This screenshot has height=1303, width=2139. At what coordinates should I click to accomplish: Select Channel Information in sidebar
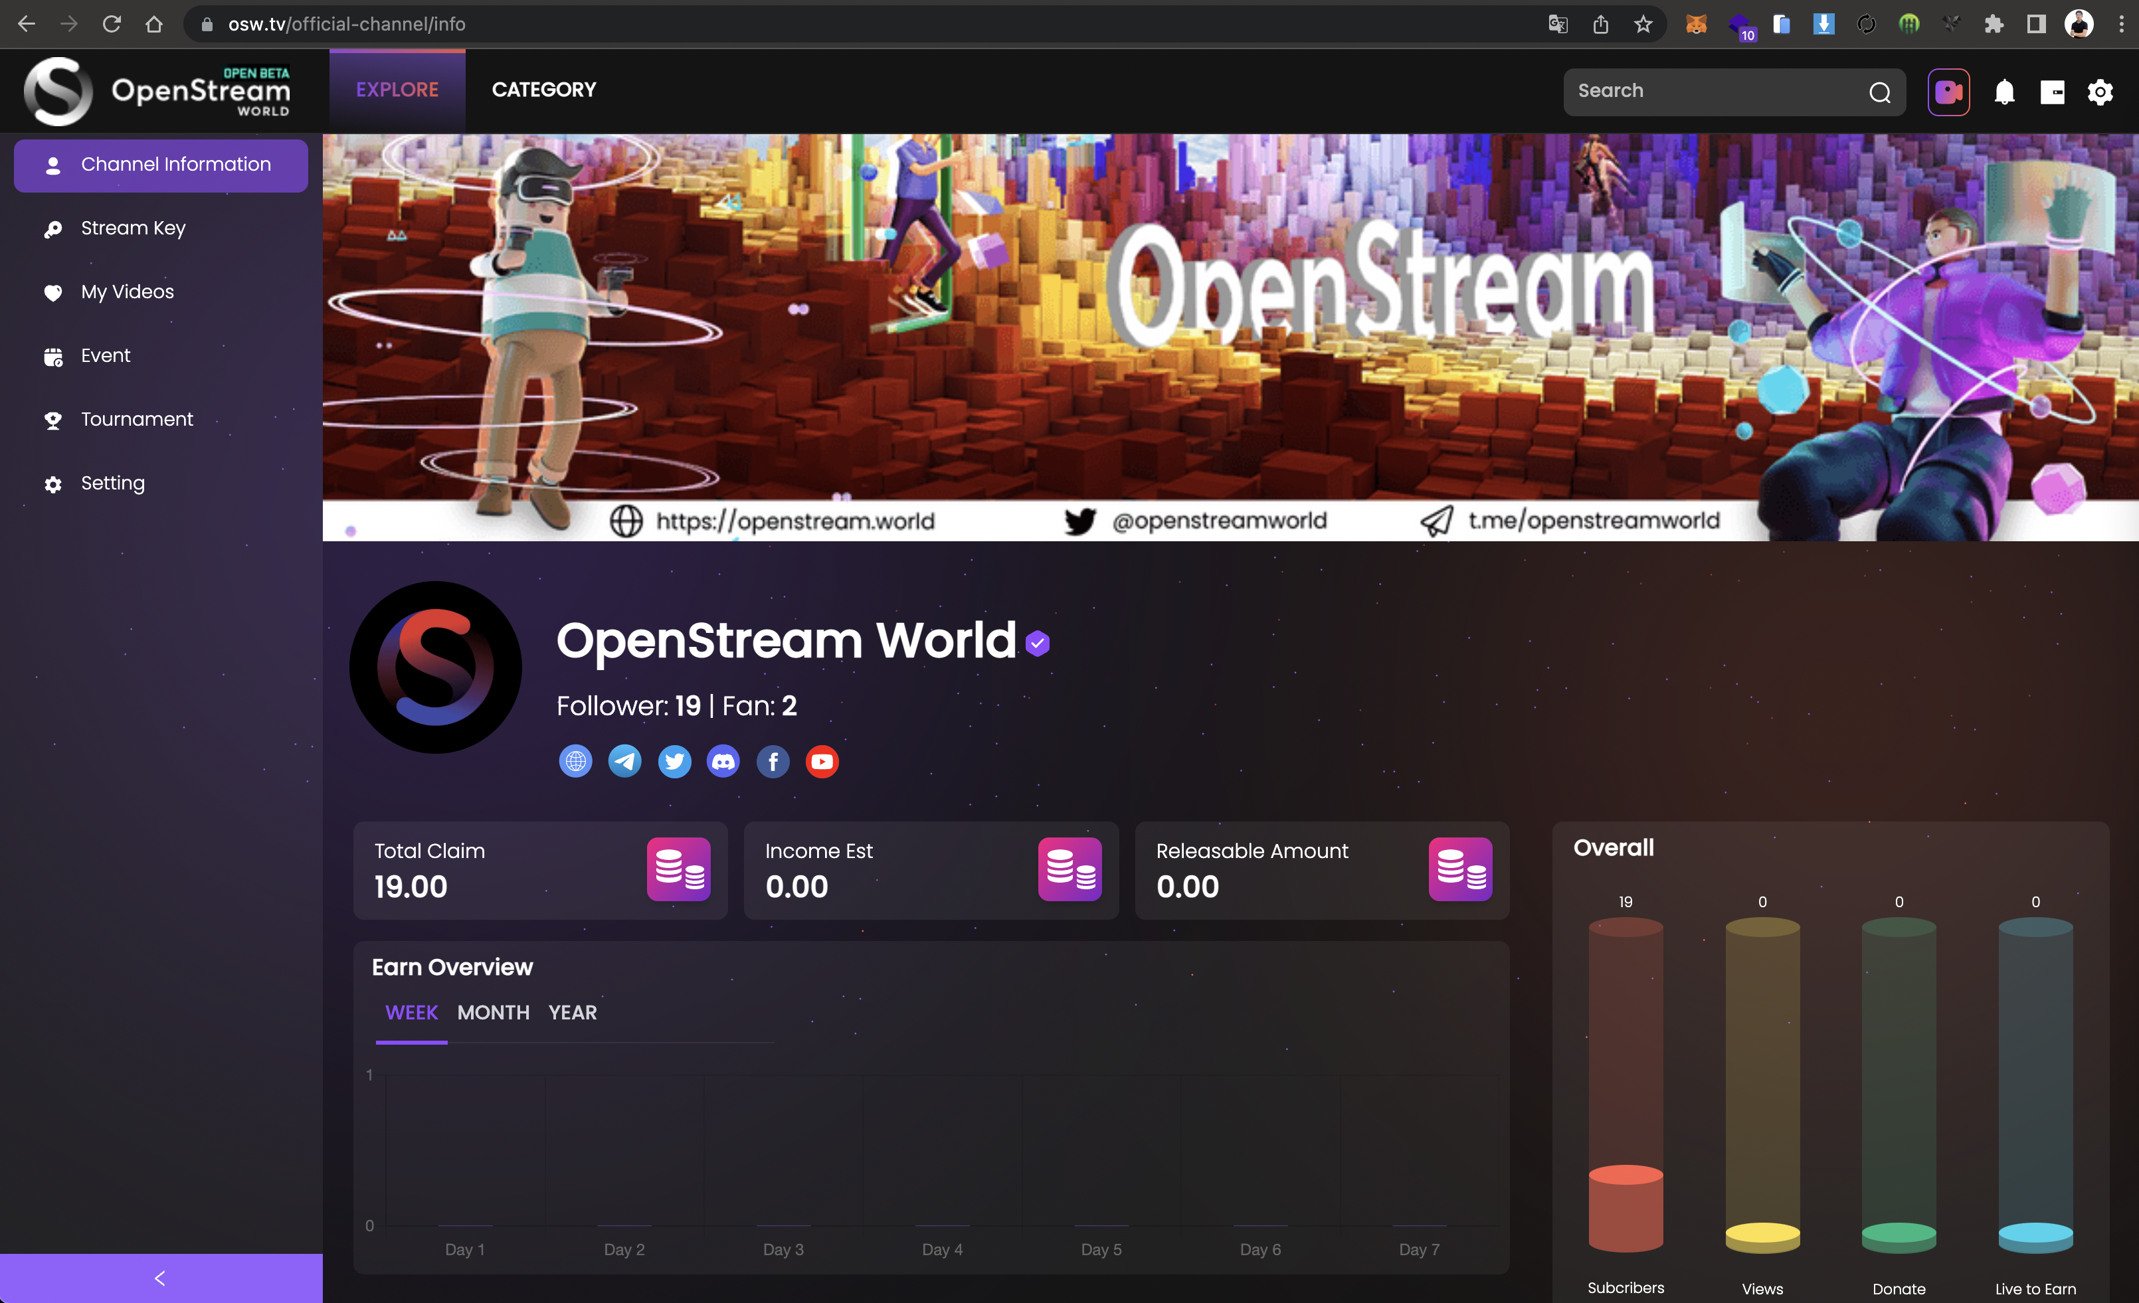click(x=161, y=165)
